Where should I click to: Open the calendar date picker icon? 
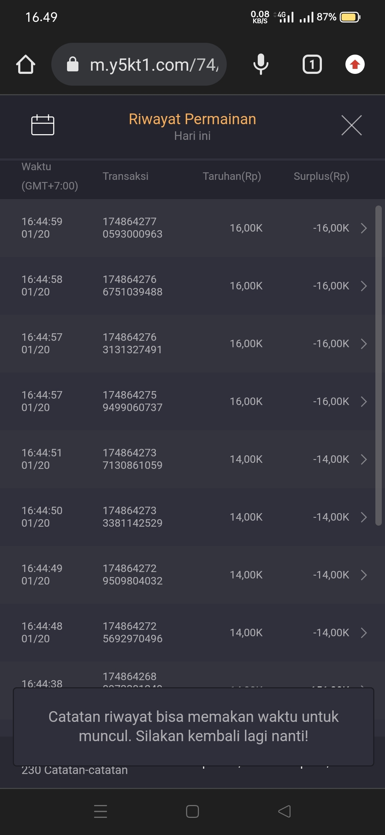pyautogui.click(x=43, y=125)
